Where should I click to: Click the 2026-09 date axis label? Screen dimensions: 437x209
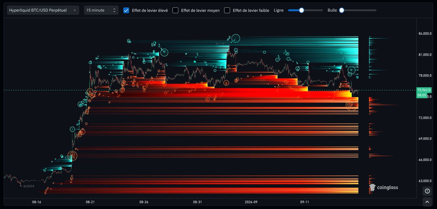tap(251, 201)
